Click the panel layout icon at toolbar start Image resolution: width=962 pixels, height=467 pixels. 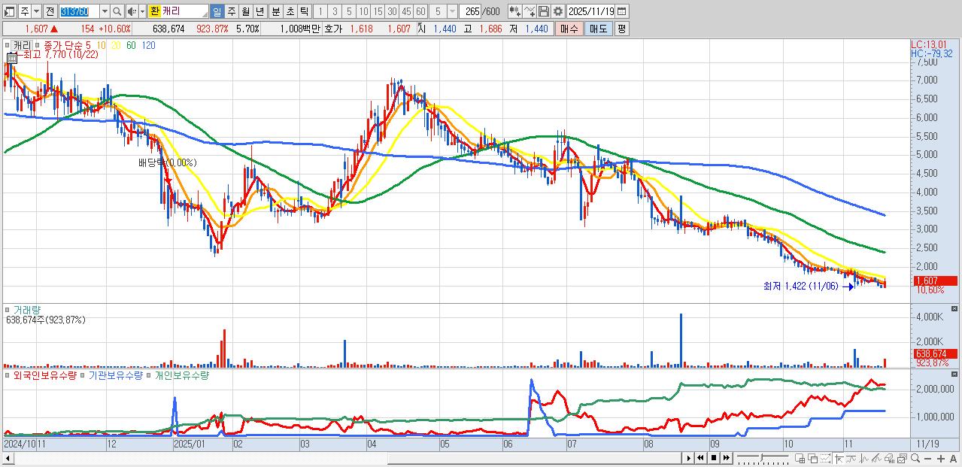coord(9,11)
